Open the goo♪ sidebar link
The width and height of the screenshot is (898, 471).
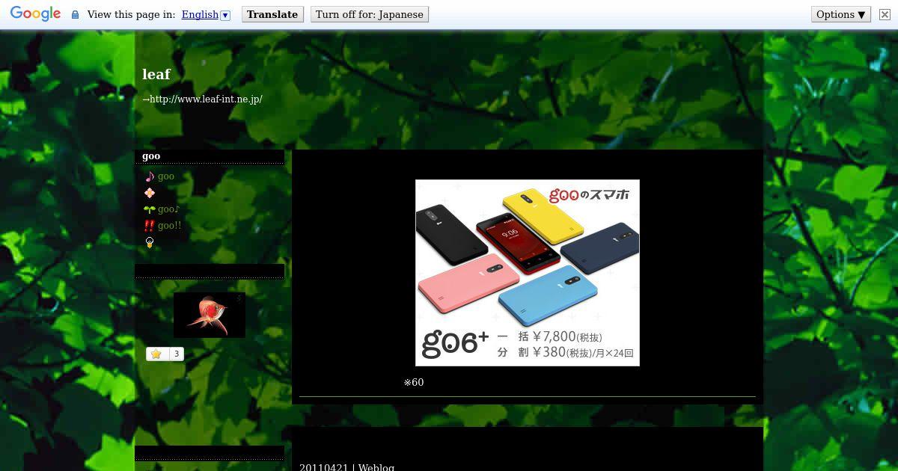click(x=168, y=209)
